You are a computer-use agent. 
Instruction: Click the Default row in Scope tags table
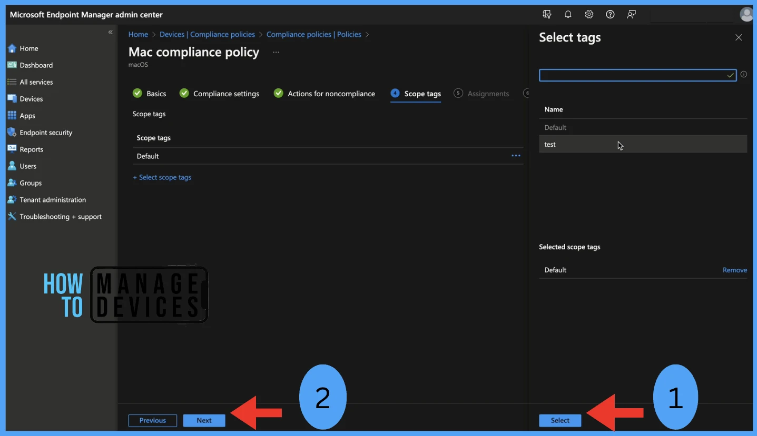328,156
